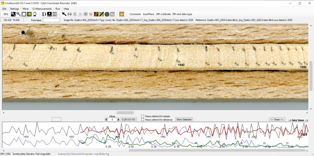Decrease offset with left arrow

106,120
